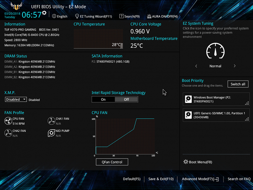
Task: Select the Windows Boot Manager boot entry
Action: [216, 99]
